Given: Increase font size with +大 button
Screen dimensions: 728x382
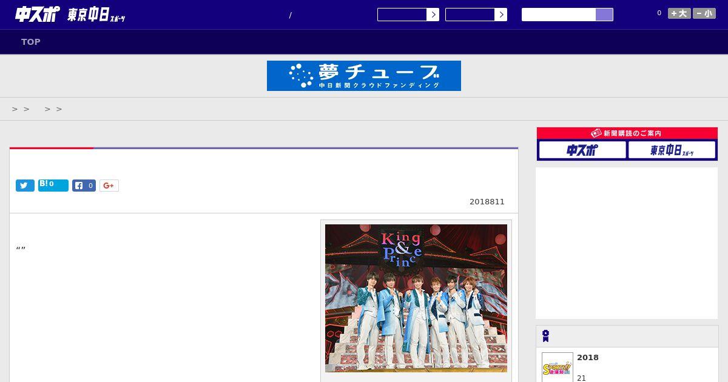Looking at the screenshot, I should [679, 13].
